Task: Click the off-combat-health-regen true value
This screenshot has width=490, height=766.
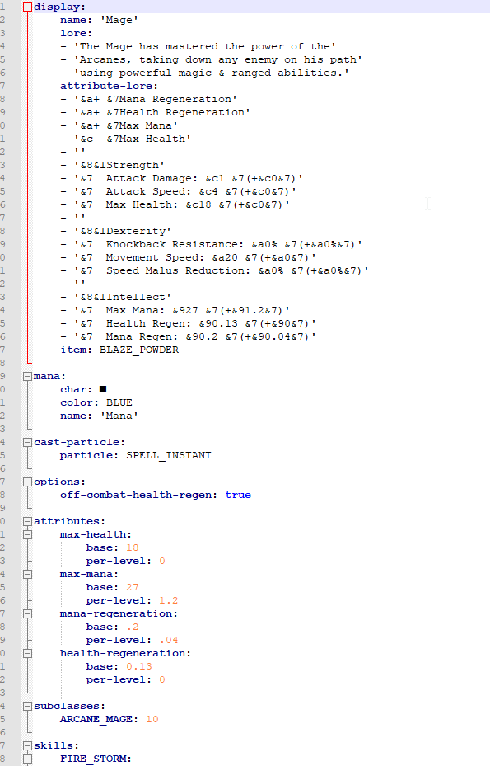Action: (238, 495)
